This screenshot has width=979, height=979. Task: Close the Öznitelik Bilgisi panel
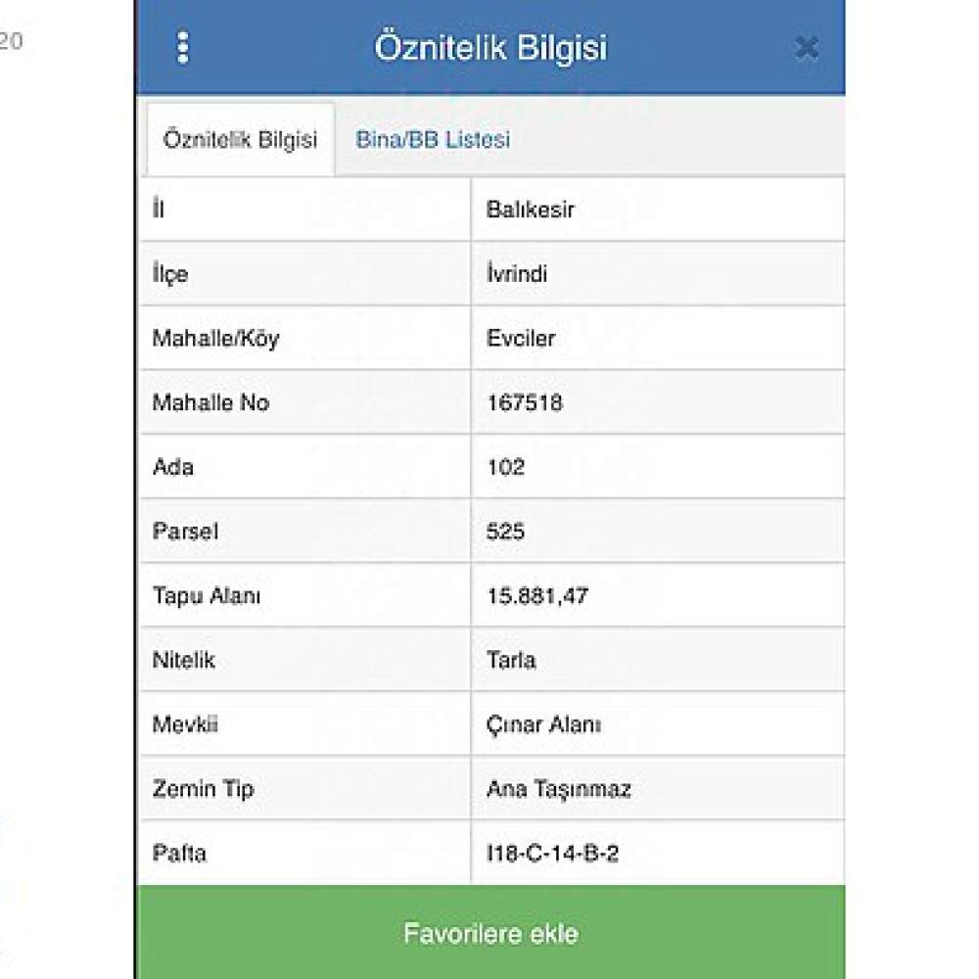[807, 47]
